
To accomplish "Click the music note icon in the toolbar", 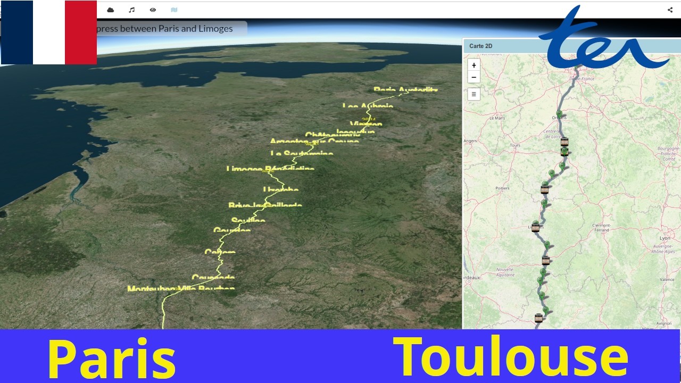I will pos(132,10).
